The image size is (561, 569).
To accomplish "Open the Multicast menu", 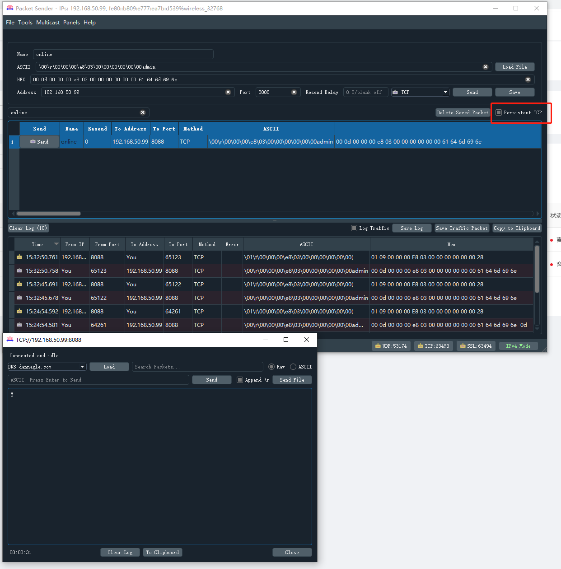I will point(47,22).
